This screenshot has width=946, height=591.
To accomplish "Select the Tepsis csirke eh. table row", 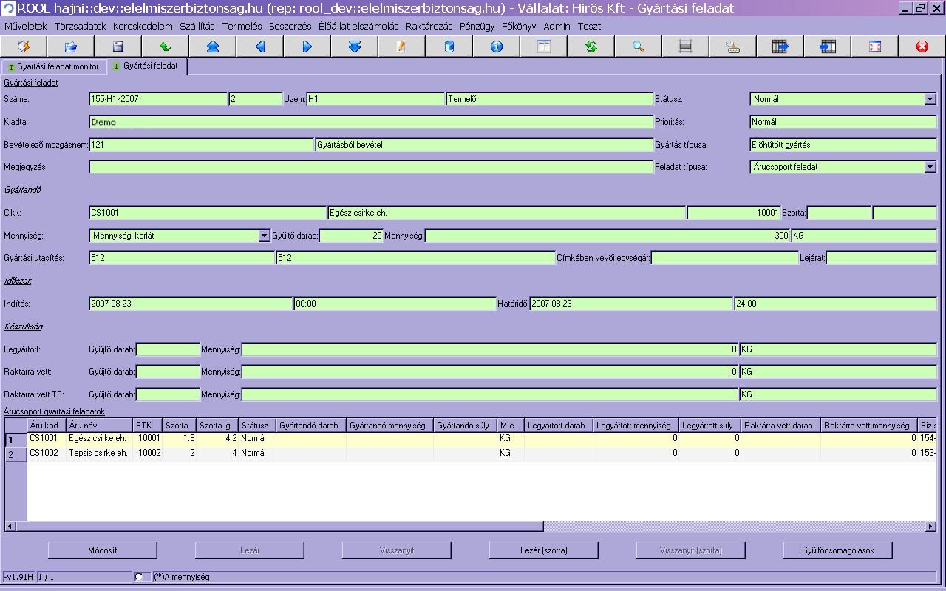I will point(98,453).
